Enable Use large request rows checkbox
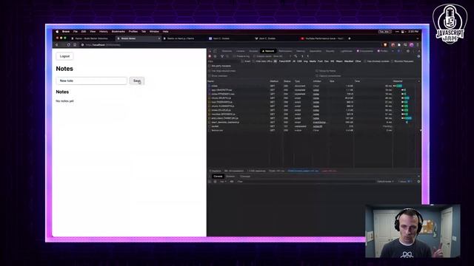 pyautogui.click(x=210, y=71)
